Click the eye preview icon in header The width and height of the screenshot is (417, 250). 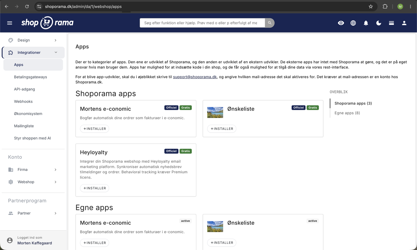click(x=341, y=23)
